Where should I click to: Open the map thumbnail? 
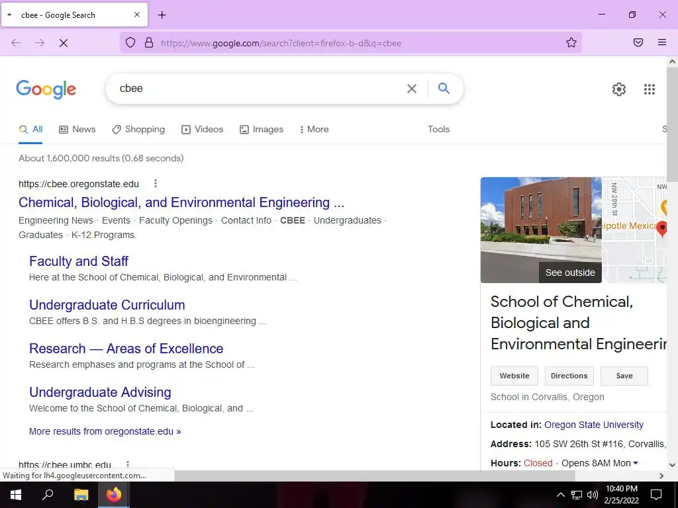635,230
